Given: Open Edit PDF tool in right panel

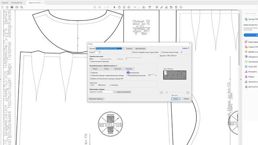Looking at the screenshot, I should [x=251, y=42].
